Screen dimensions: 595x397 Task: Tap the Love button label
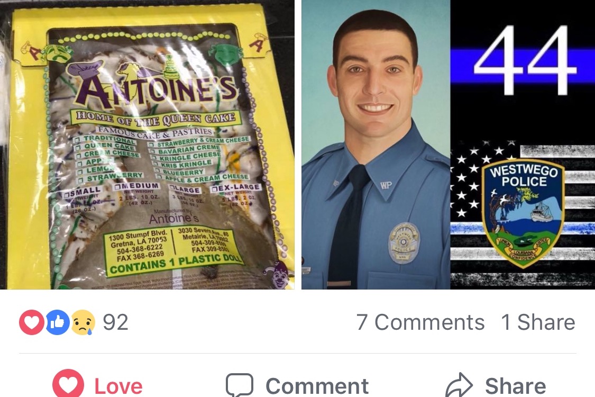118,386
